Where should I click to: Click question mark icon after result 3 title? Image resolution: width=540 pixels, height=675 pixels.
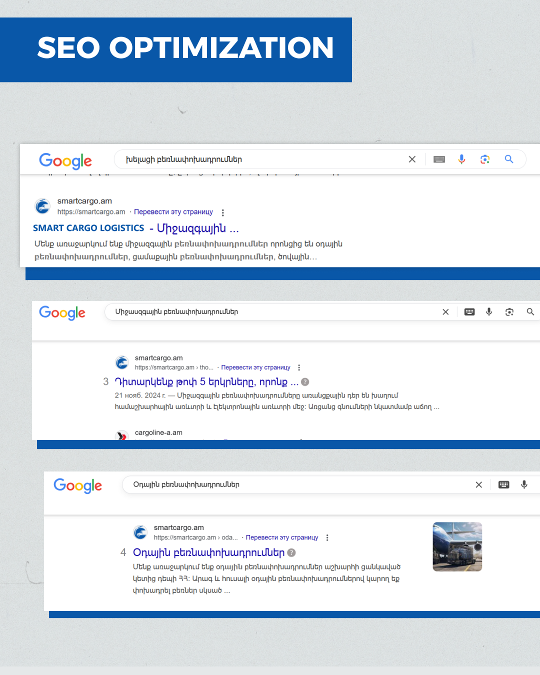pos(305,382)
